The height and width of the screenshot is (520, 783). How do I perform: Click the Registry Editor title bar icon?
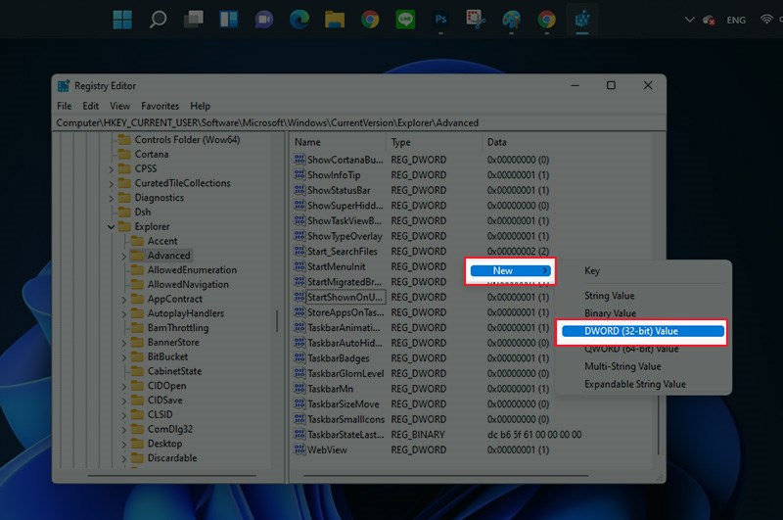pyautogui.click(x=65, y=85)
